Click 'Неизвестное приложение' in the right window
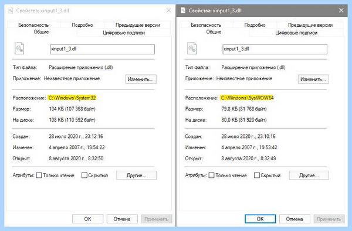 244,78
